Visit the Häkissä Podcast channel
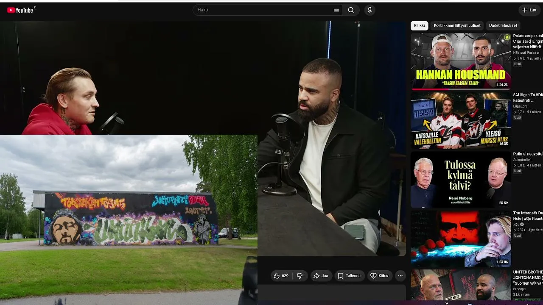The width and height of the screenshot is (543, 305). point(526,53)
